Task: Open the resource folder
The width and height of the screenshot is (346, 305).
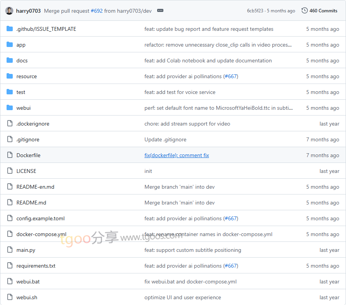Action: tap(27, 76)
